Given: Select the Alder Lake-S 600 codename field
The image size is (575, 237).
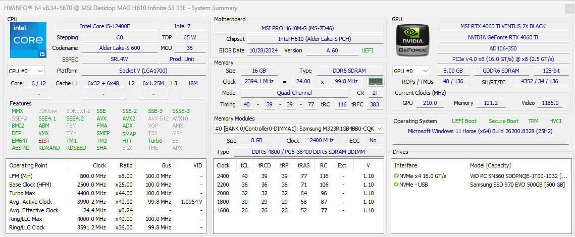Looking at the screenshot, I should 120,48.
